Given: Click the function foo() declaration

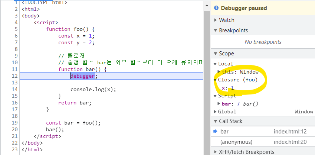Looking at the screenshot, I should point(70,29).
